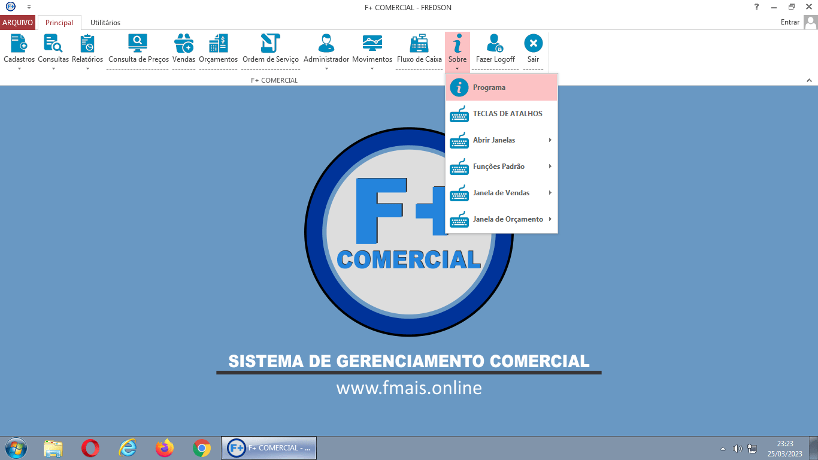Open File Explorer from the taskbar

(53, 448)
